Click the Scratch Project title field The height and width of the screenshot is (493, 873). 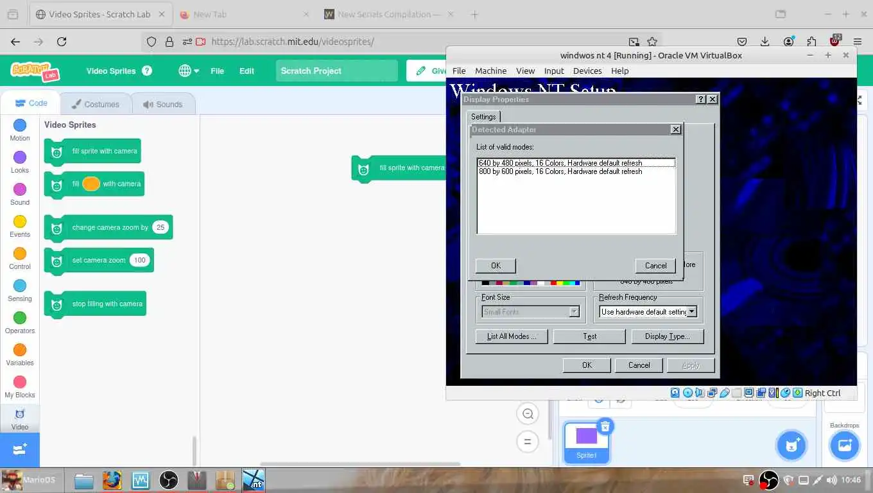coord(337,71)
